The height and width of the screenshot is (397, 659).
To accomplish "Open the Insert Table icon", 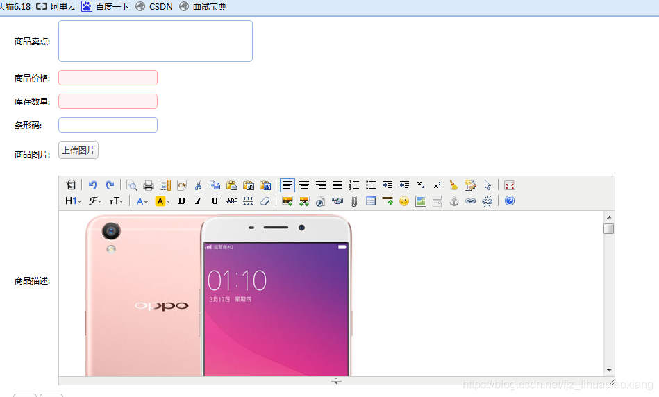I will [x=371, y=201].
